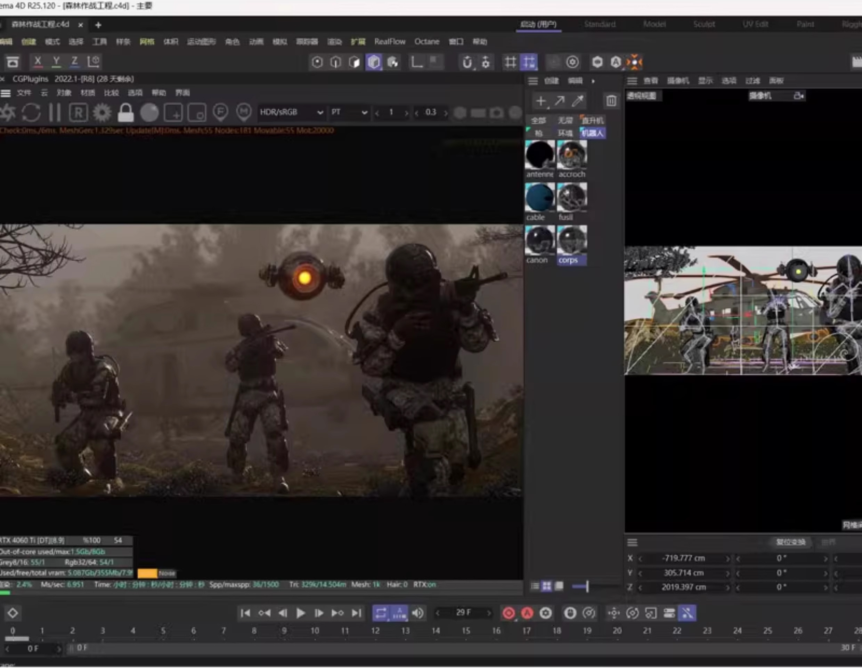The image size is (862, 668).
Task: Click the create new material plus icon
Action: pos(541,101)
